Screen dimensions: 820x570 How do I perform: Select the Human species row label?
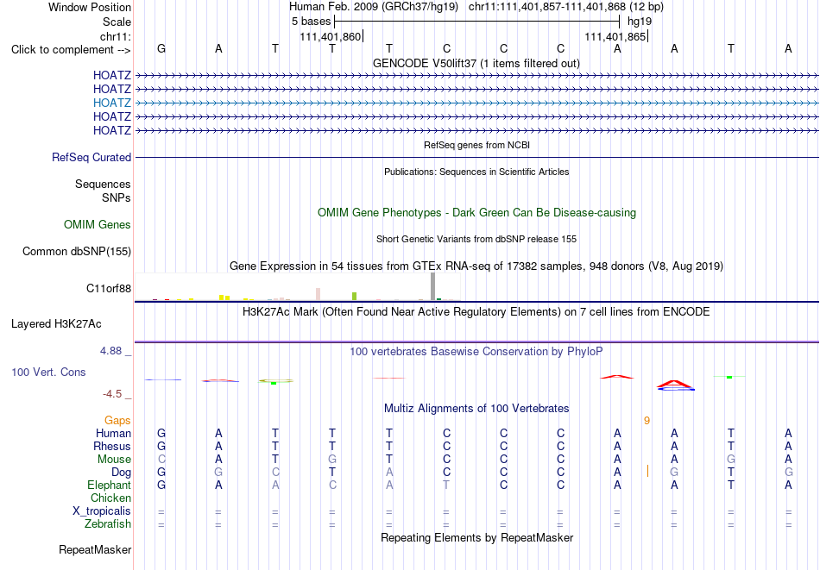click(113, 433)
